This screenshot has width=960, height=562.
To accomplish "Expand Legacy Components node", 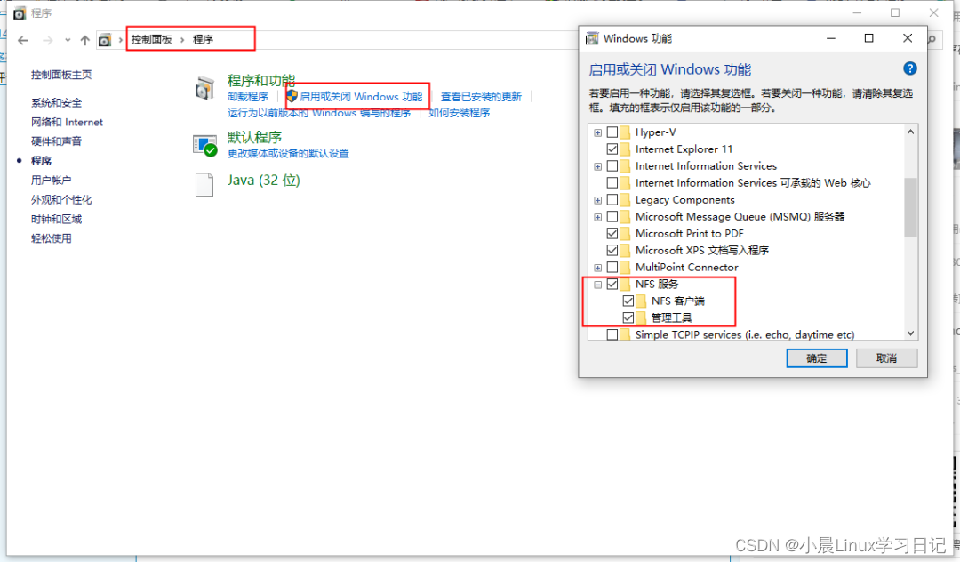I will pyautogui.click(x=598, y=199).
